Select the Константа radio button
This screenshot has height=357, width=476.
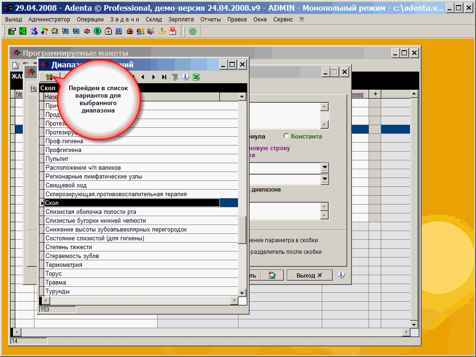click(x=286, y=136)
